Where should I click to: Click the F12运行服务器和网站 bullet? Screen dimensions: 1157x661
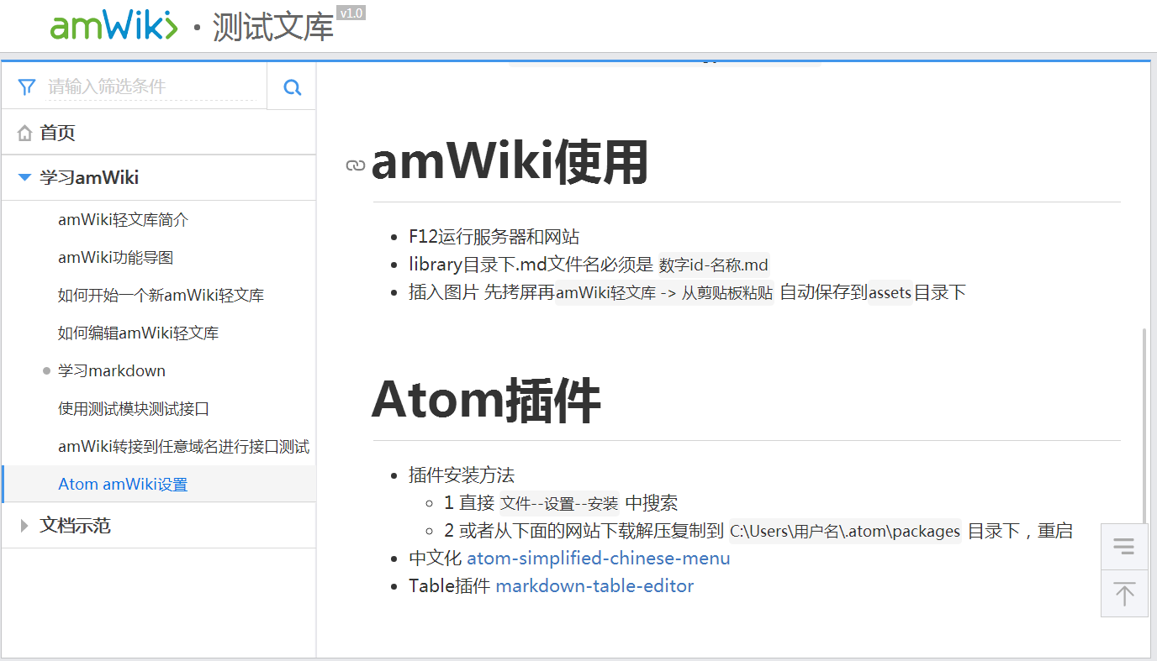[494, 237]
